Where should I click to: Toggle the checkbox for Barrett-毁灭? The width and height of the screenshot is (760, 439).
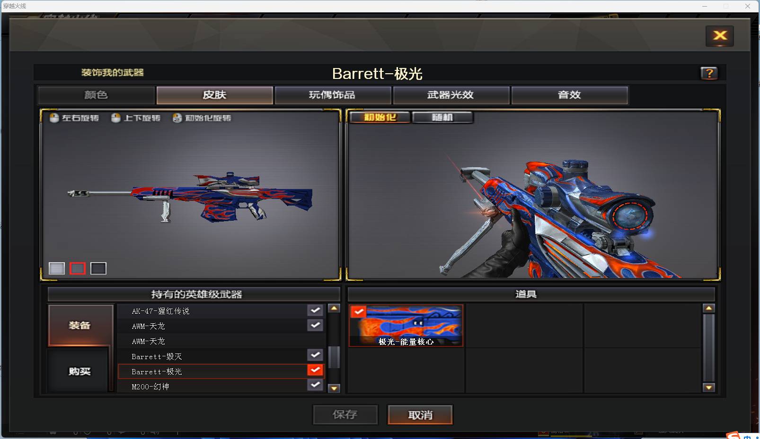(315, 355)
